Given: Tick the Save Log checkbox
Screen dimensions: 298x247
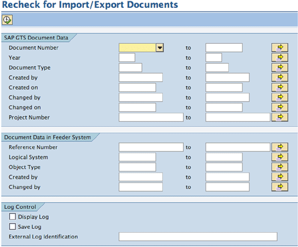Looking at the screenshot, I should [x=12, y=227].
